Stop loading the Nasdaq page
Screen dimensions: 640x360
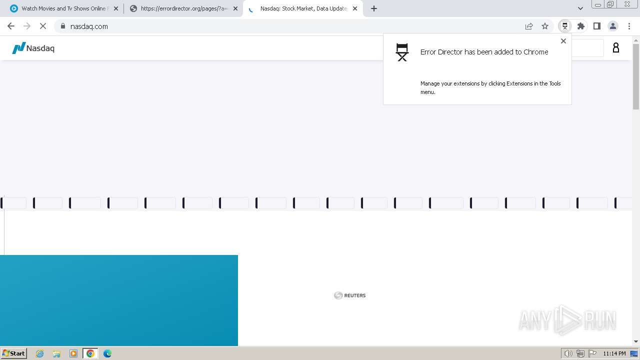point(43,26)
